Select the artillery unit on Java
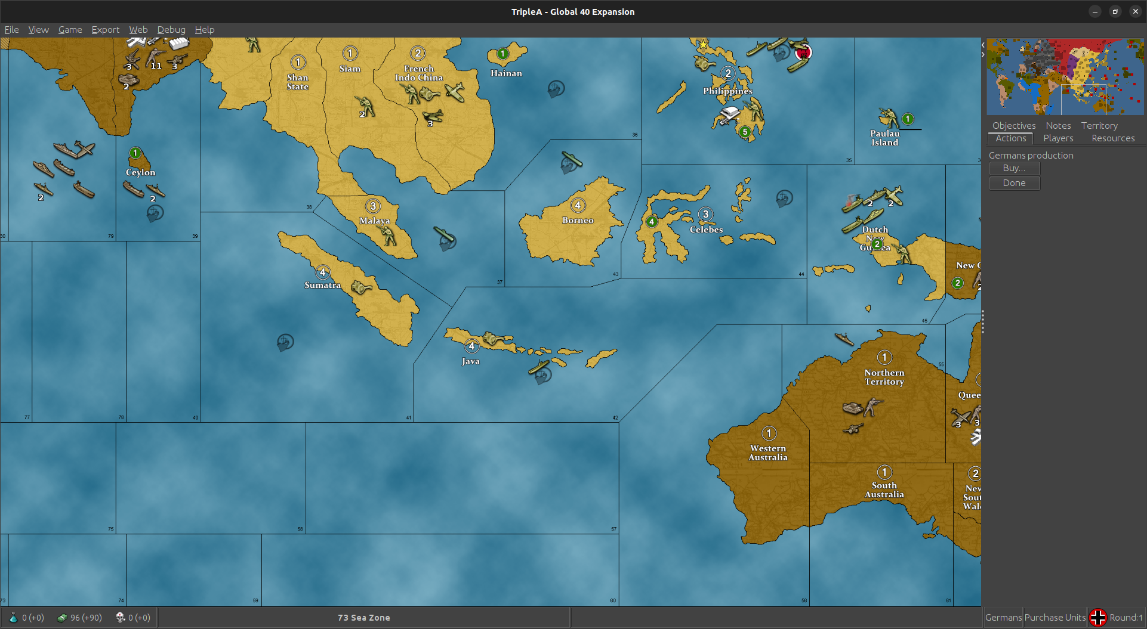1147x629 pixels. pos(492,339)
